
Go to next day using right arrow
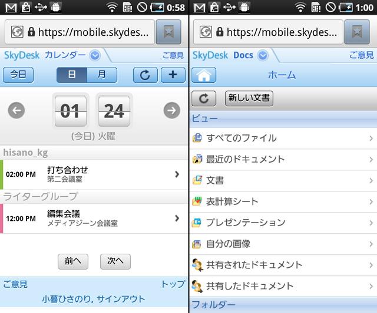coord(171,110)
